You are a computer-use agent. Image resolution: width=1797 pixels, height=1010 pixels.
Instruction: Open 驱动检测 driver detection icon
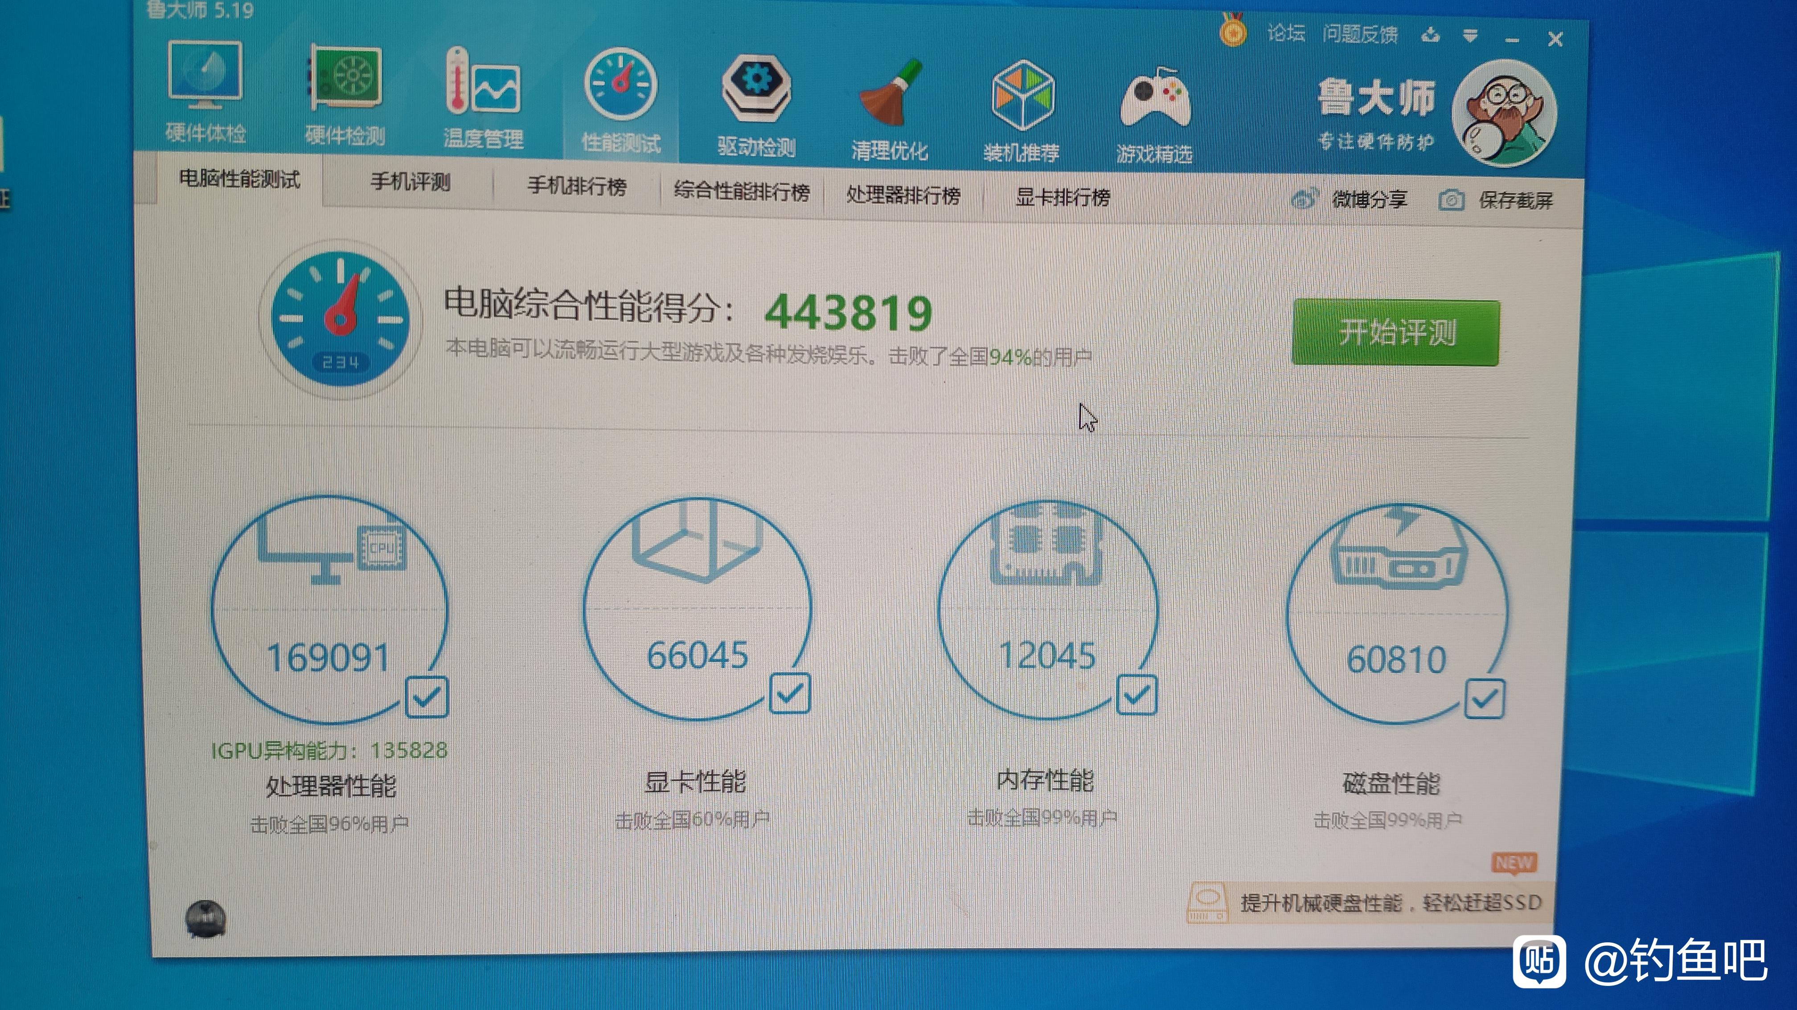(755, 89)
